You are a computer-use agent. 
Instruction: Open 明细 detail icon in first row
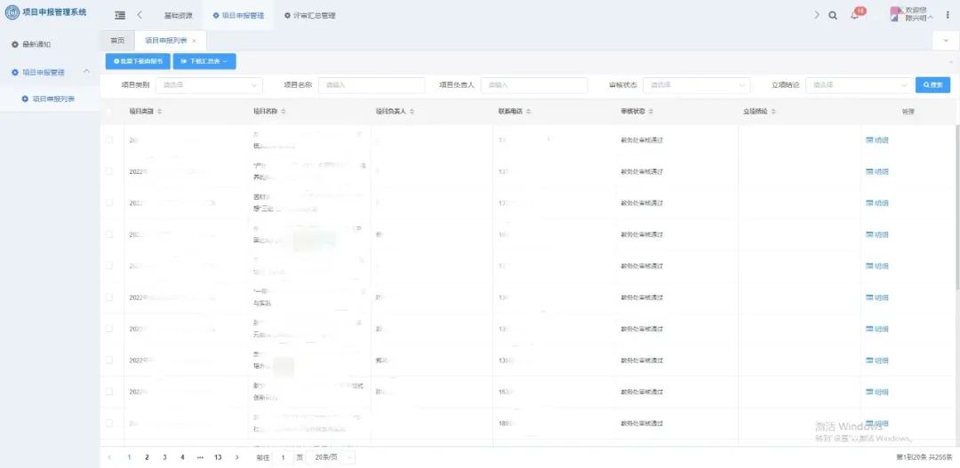click(876, 140)
